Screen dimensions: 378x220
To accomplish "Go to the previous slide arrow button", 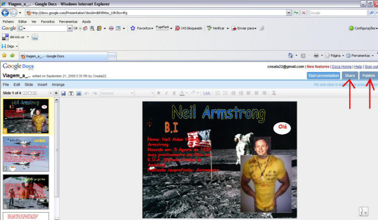I will pyautogui.click(x=50, y=93).
